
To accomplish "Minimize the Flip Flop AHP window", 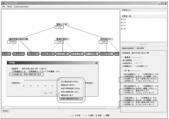I will pyautogui.click(x=159, y=3).
